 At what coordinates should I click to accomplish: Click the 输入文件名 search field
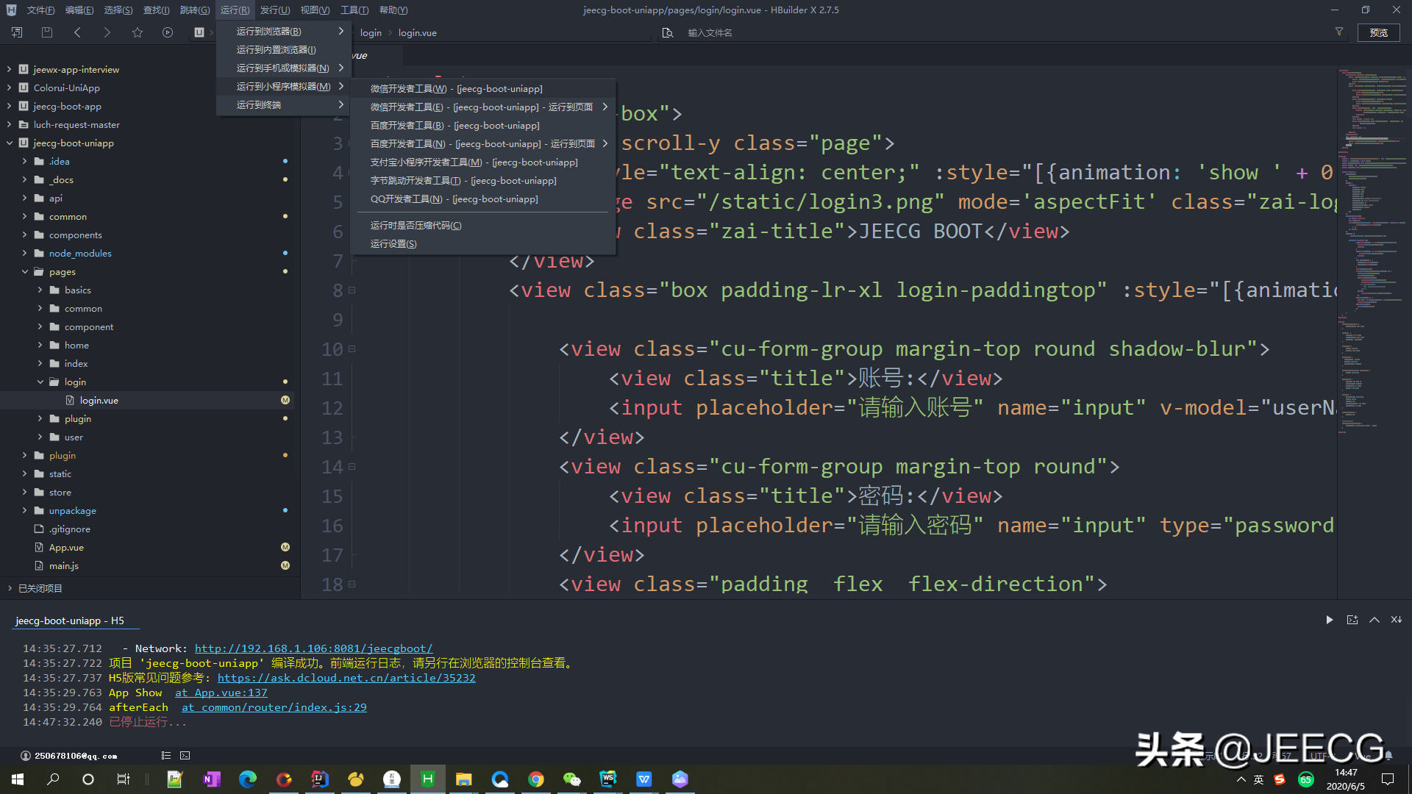(x=1000, y=33)
